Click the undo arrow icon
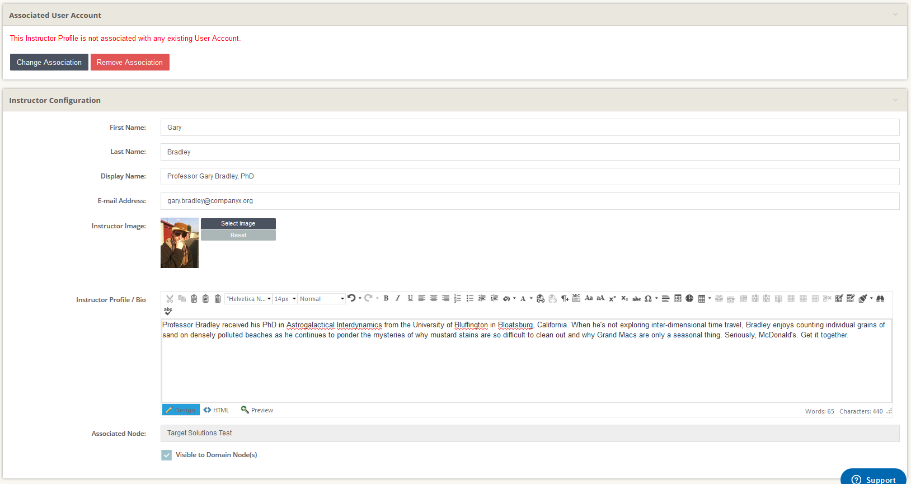The image size is (911, 484). coord(351,298)
